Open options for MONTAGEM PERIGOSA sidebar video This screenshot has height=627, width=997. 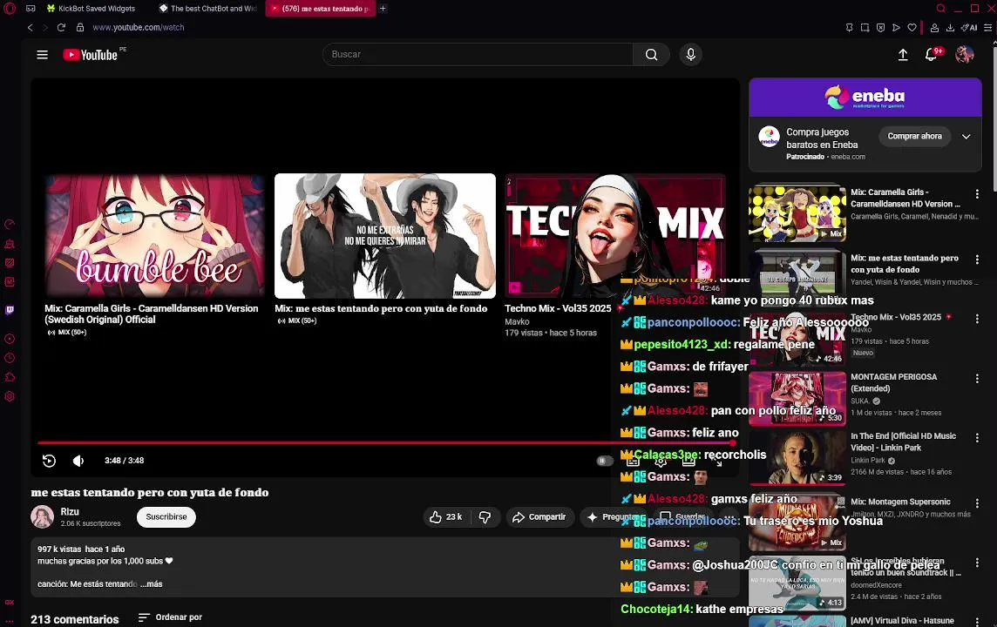tap(977, 379)
